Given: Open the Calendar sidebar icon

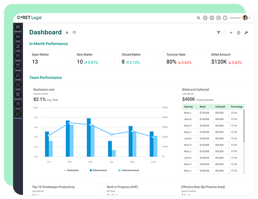Looking at the screenshot, I should (18, 66).
